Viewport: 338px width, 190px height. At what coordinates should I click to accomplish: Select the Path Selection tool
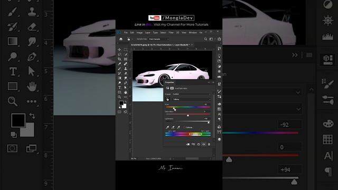click(126, 88)
